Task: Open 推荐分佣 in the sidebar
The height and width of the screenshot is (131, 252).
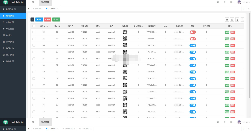Action: (x=10, y=61)
